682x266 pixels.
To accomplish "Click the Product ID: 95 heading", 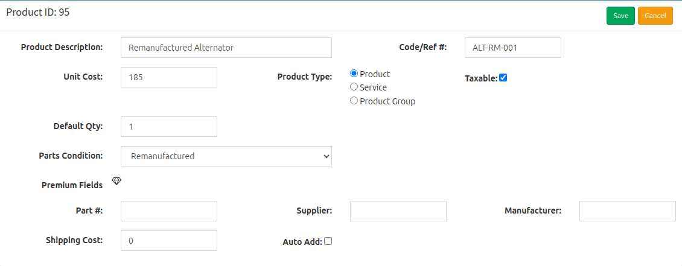I will (x=38, y=12).
